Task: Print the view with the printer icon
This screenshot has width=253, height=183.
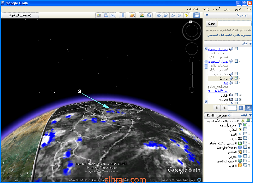Action: click(x=106, y=15)
